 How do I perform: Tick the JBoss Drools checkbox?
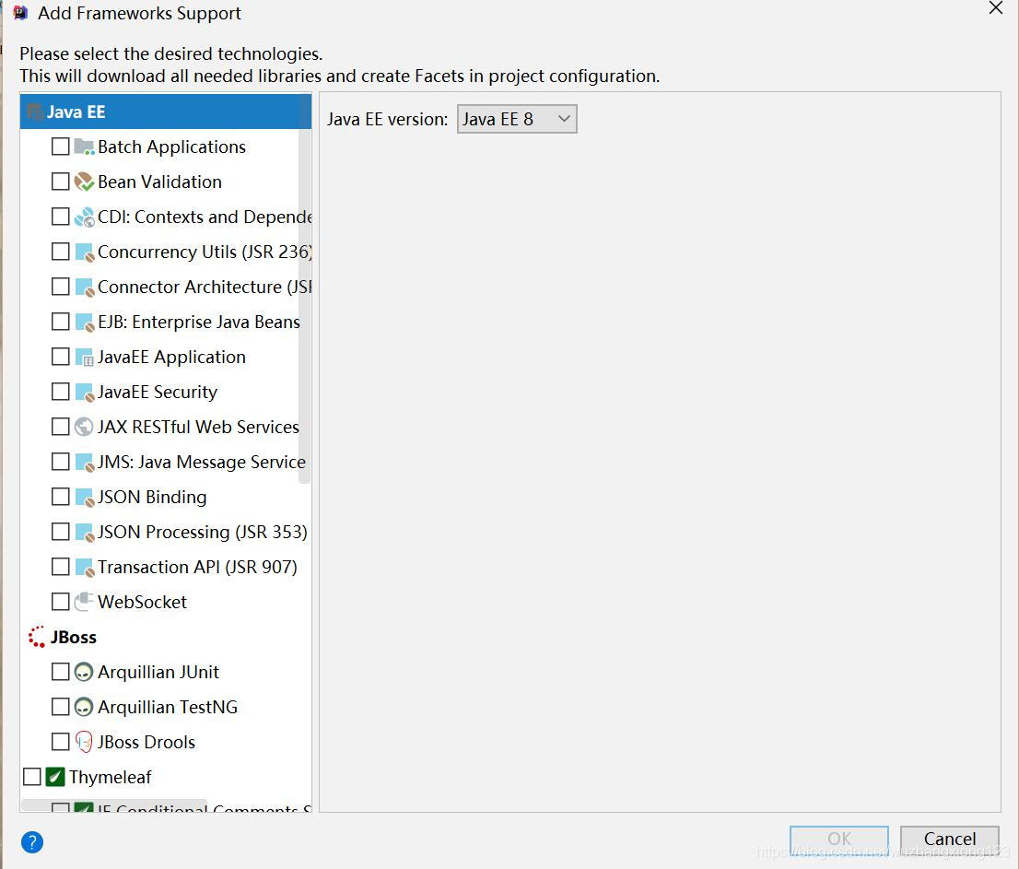point(61,742)
